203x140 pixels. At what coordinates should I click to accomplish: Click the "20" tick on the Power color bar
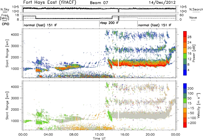[x=189, y=48]
